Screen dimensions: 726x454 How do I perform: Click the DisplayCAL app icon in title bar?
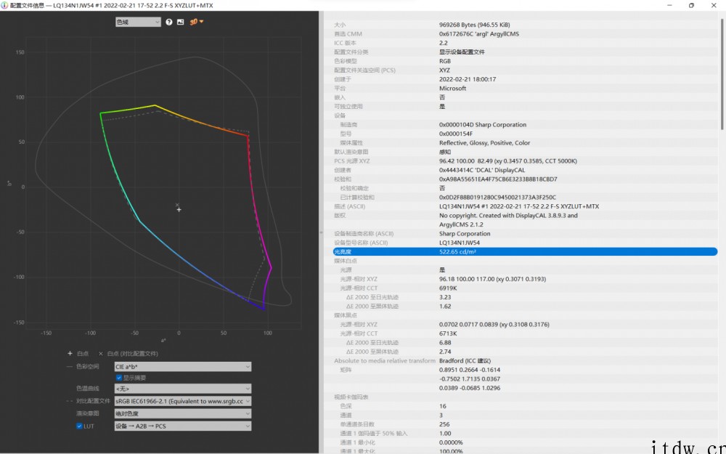(4, 6)
